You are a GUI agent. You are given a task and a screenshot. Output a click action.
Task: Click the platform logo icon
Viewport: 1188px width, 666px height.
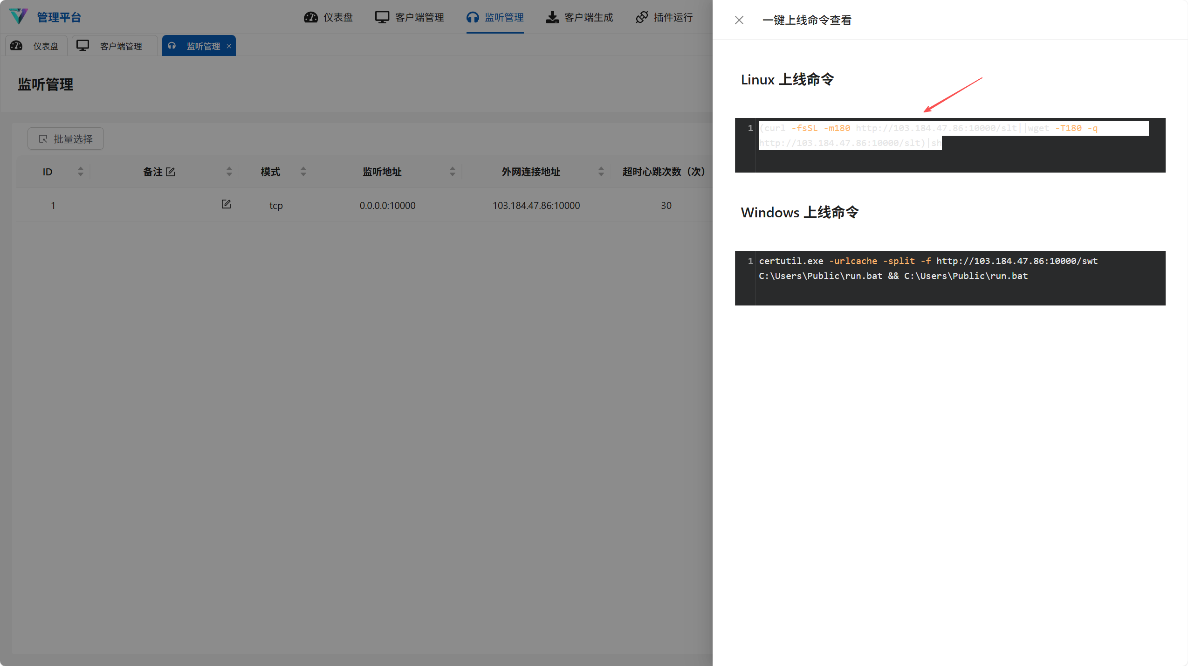[x=19, y=17]
